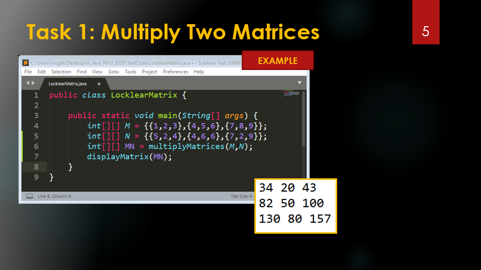The width and height of the screenshot is (481, 270).
Task: Click the tab-forward right arrow icon
Action: coord(33,83)
